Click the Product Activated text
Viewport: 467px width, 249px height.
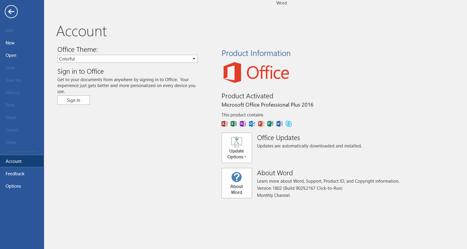pos(247,96)
